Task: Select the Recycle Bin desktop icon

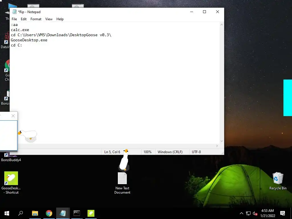Action: click(x=278, y=181)
